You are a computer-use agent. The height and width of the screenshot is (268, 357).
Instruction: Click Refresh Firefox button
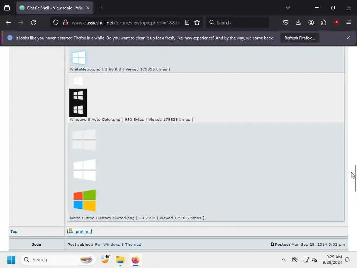point(299,38)
